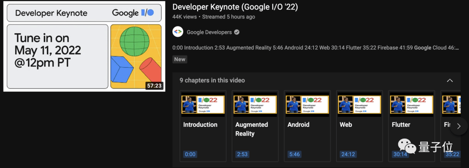Image resolution: width=469 pixels, height=168 pixels.
Task: Click the description text starting 0:00 Introduction
Action: click(x=316, y=48)
